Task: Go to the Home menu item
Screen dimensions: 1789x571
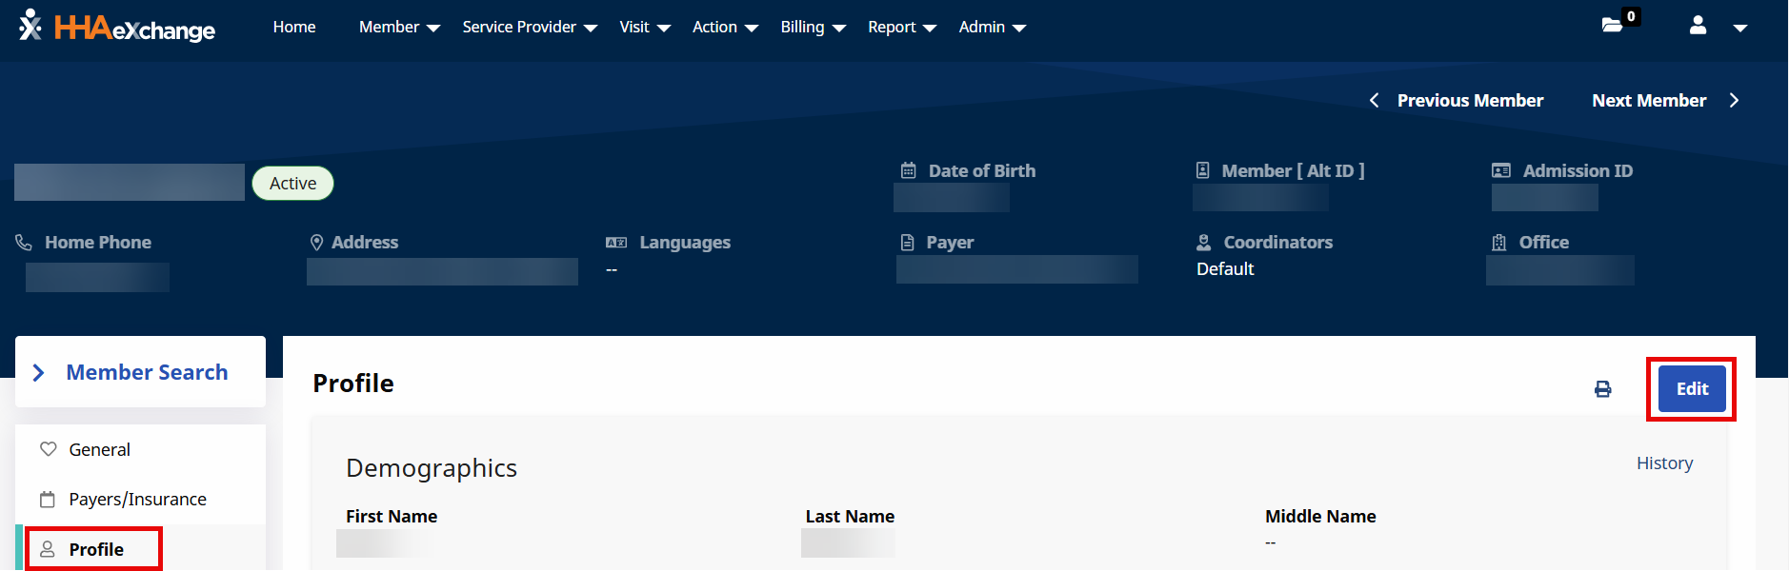Action: tap(294, 28)
